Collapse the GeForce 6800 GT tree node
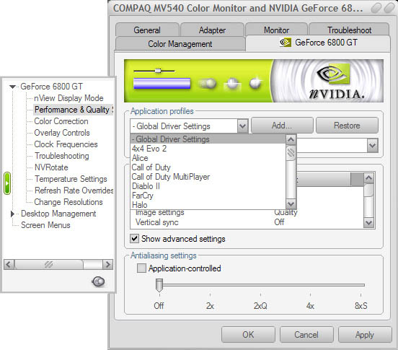The height and width of the screenshot is (350, 398). coord(12,87)
